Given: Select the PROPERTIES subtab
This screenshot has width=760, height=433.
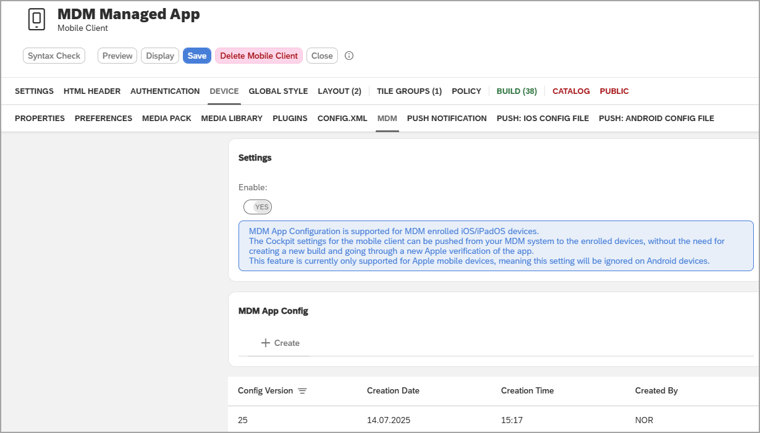Looking at the screenshot, I should coord(40,118).
